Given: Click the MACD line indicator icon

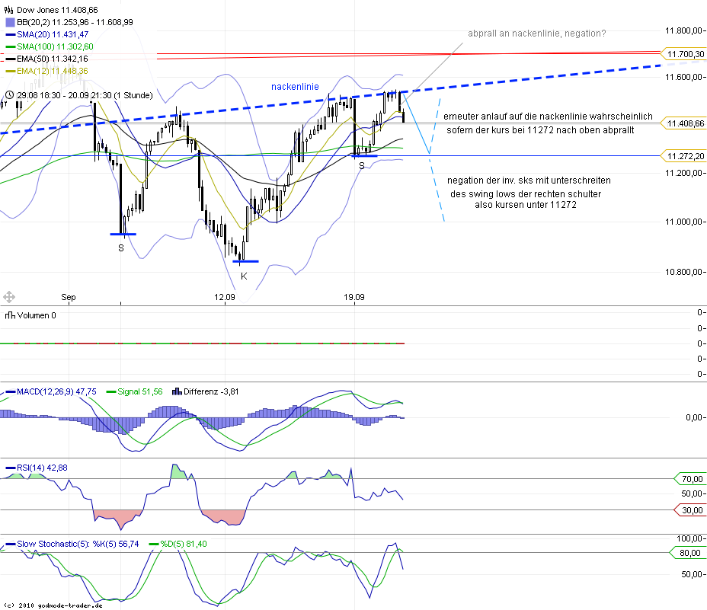Looking at the screenshot, I should coord(8,391).
